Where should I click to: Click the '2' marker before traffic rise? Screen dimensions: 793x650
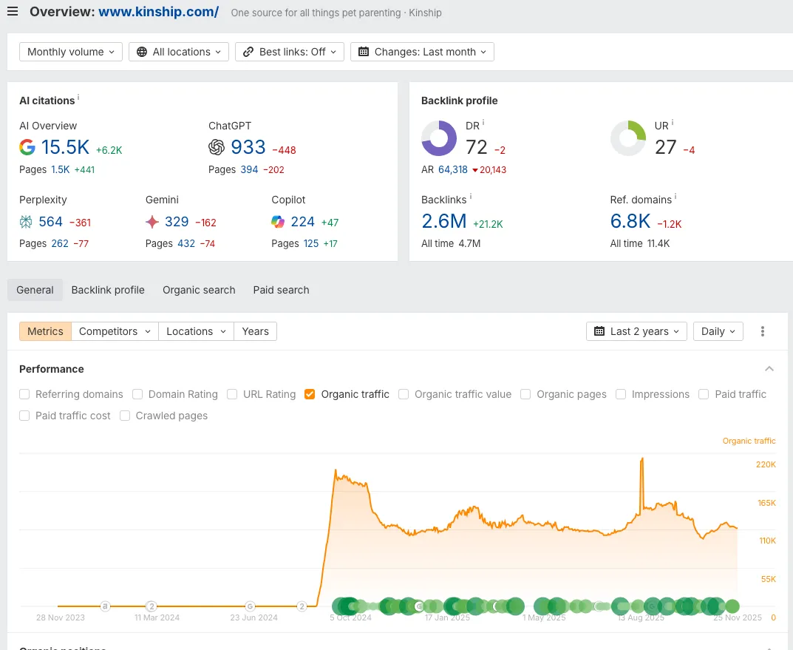(302, 606)
